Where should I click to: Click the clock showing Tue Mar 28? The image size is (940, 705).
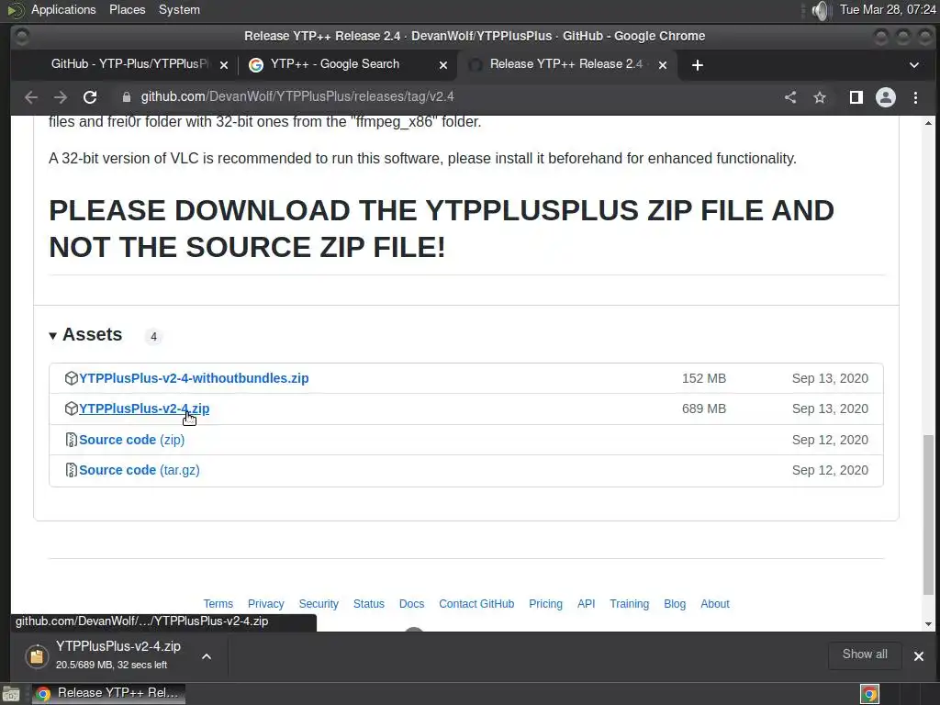click(x=888, y=9)
